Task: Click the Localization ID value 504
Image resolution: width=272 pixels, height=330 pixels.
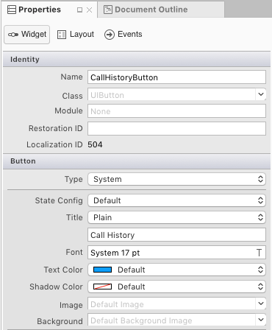Action: coord(95,144)
